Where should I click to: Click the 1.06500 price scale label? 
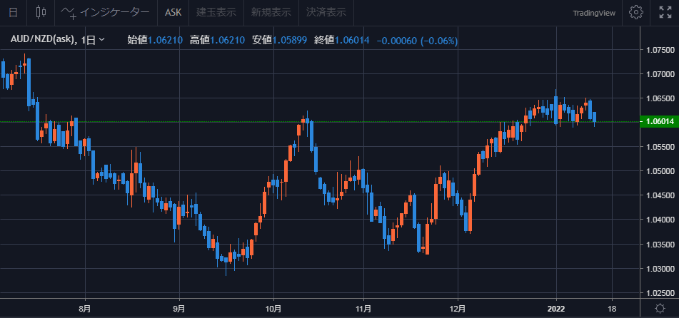[x=660, y=98]
